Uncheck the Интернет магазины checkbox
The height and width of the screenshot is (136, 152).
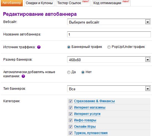pyautogui.click(x=70, y=107)
